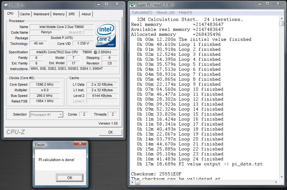Click the 'PI value output -> pi_data.txt' line
The image size is (287, 190).
(x=200, y=164)
